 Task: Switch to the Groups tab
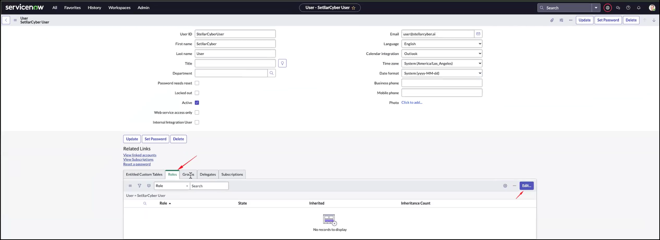pos(188,174)
